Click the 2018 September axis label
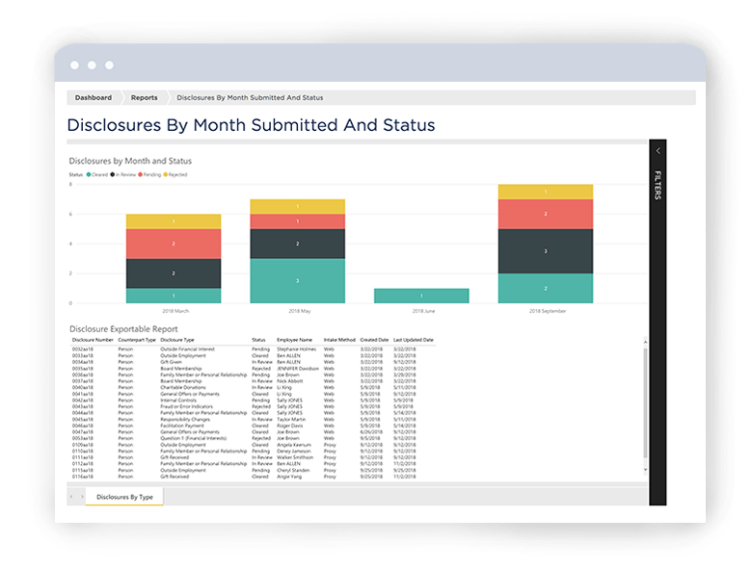Screen dimensions: 752x569 tap(548, 311)
